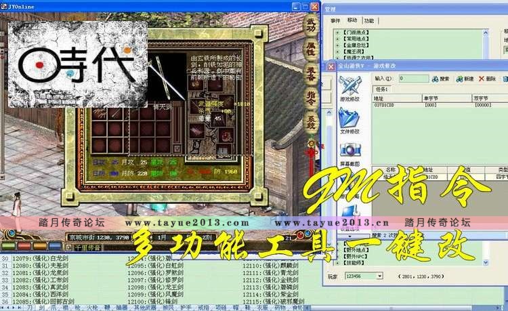Click the blue bar button on game HUD
The width and height of the screenshot is (508, 311).
[x=55, y=246]
